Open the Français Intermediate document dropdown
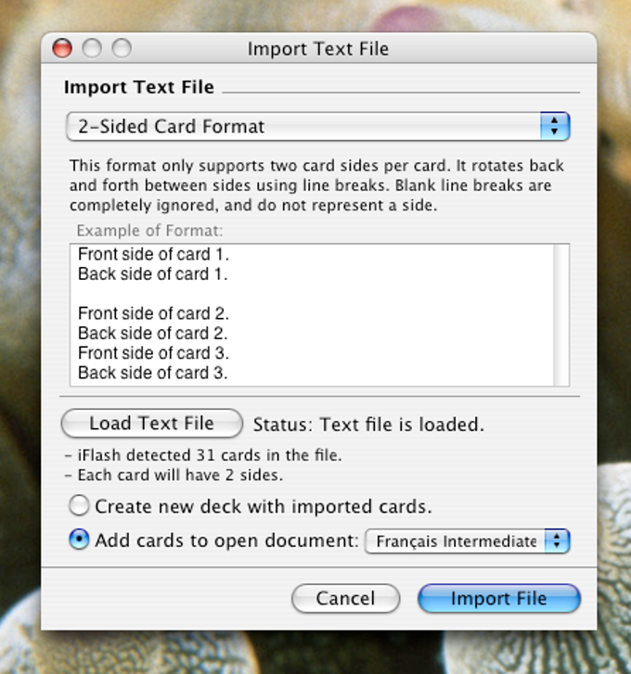Image resolution: width=631 pixels, height=674 pixels. [x=468, y=541]
